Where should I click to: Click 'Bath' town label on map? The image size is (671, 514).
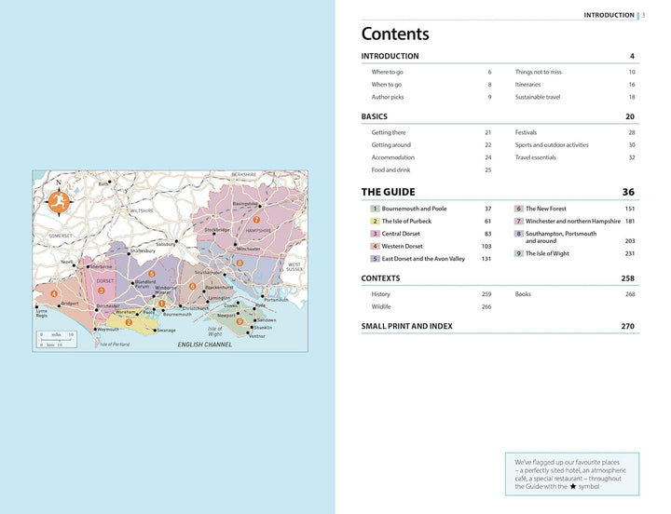pyautogui.click(x=103, y=183)
